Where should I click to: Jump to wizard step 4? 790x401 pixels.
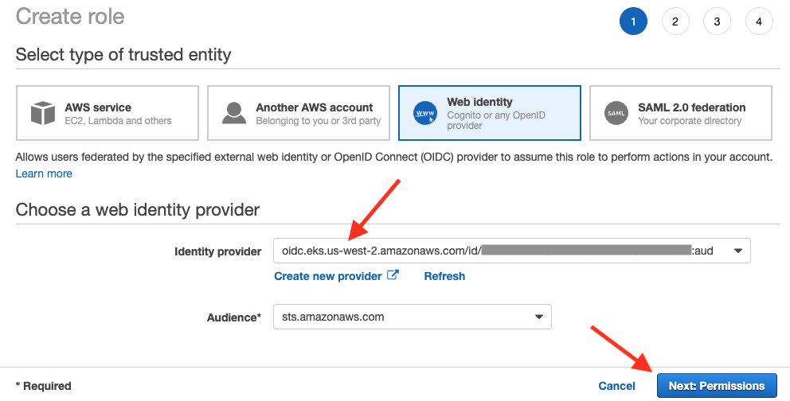(759, 21)
